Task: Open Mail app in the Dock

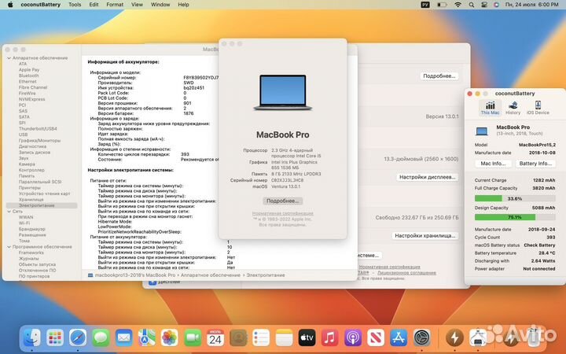Action: [x=124, y=338]
